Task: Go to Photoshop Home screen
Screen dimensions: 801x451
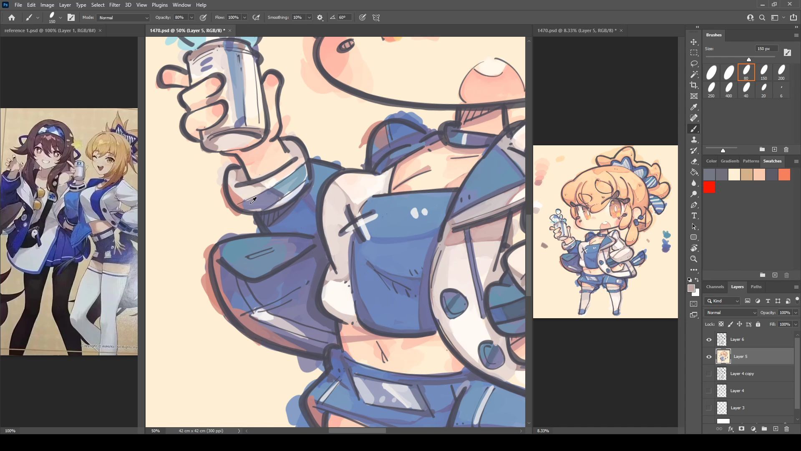Action: 12,18
